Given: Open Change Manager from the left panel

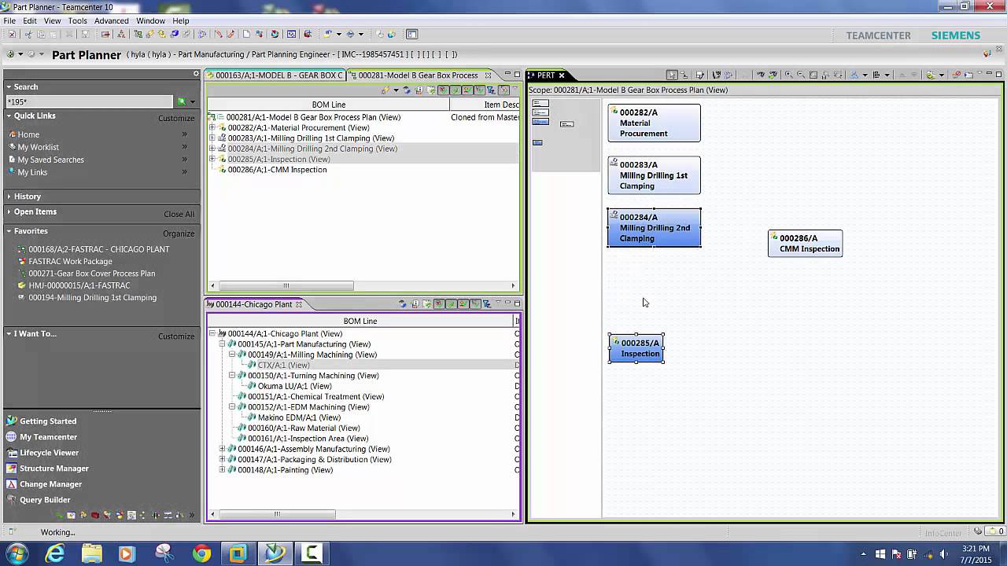Looking at the screenshot, I should click(52, 483).
